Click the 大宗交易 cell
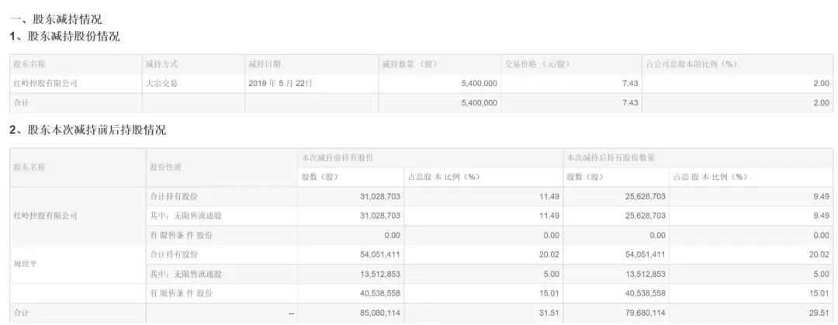The image size is (838, 325). click(x=161, y=84)
